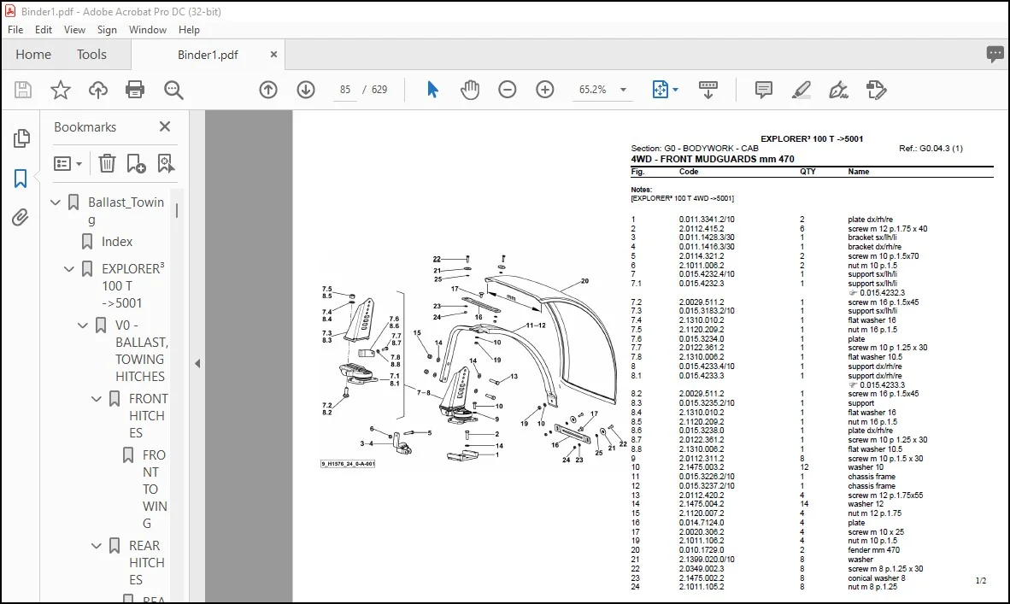Zoom in with plus button
The height and width of the screenshot is (604, 1010).
545,90
